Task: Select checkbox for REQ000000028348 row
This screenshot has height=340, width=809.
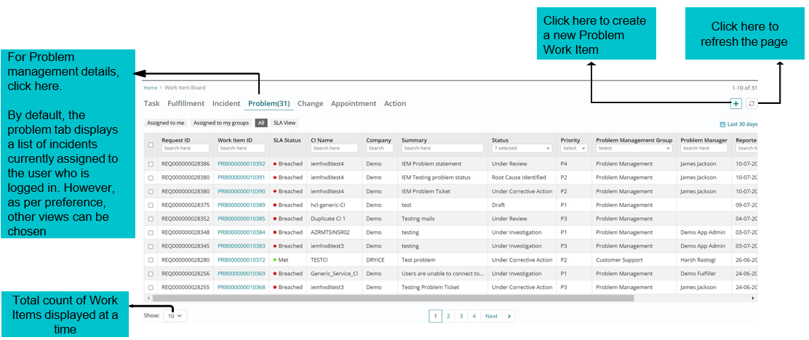Action: pos(151,232)
